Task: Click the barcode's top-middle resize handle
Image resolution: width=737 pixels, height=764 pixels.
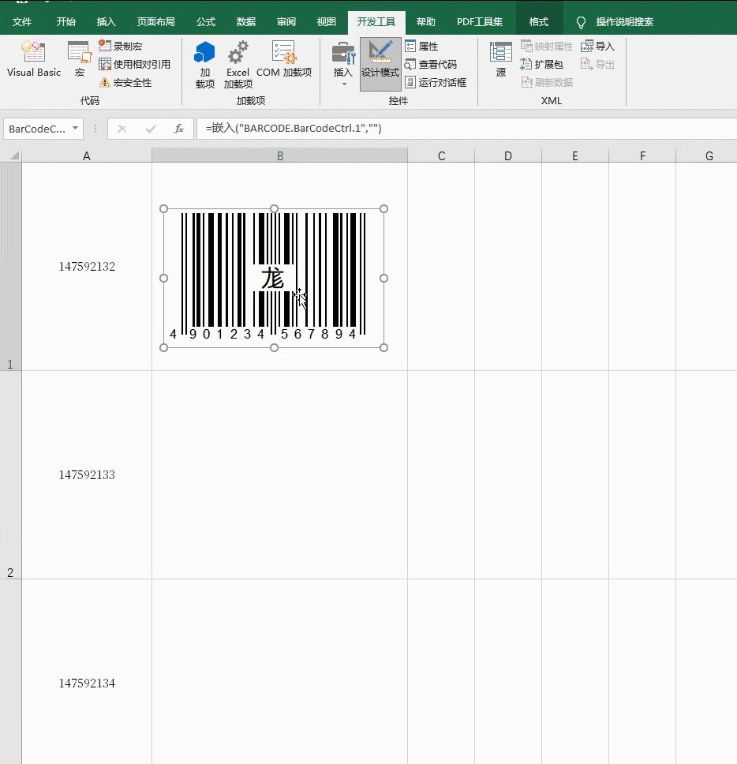Action: pos(275,208)
